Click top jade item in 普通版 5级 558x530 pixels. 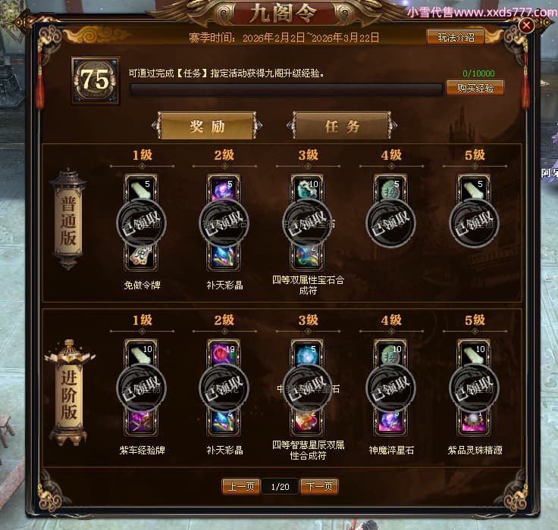pos(474,188)
